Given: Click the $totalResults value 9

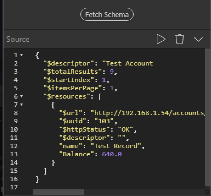Looking at the screenshot, I should tap(112, 72).
